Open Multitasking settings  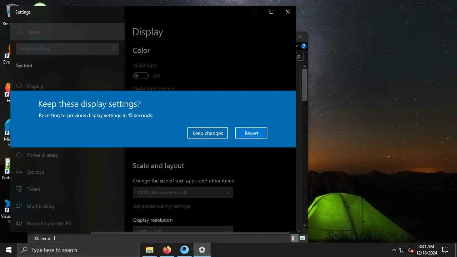tap(67, 206)
